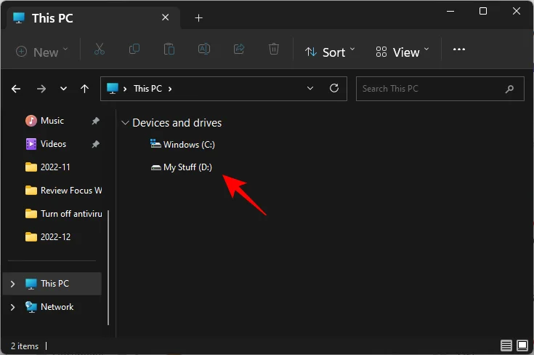Open address bar history dropdown
Screen dimensions: 534x355
coord(310,88)
